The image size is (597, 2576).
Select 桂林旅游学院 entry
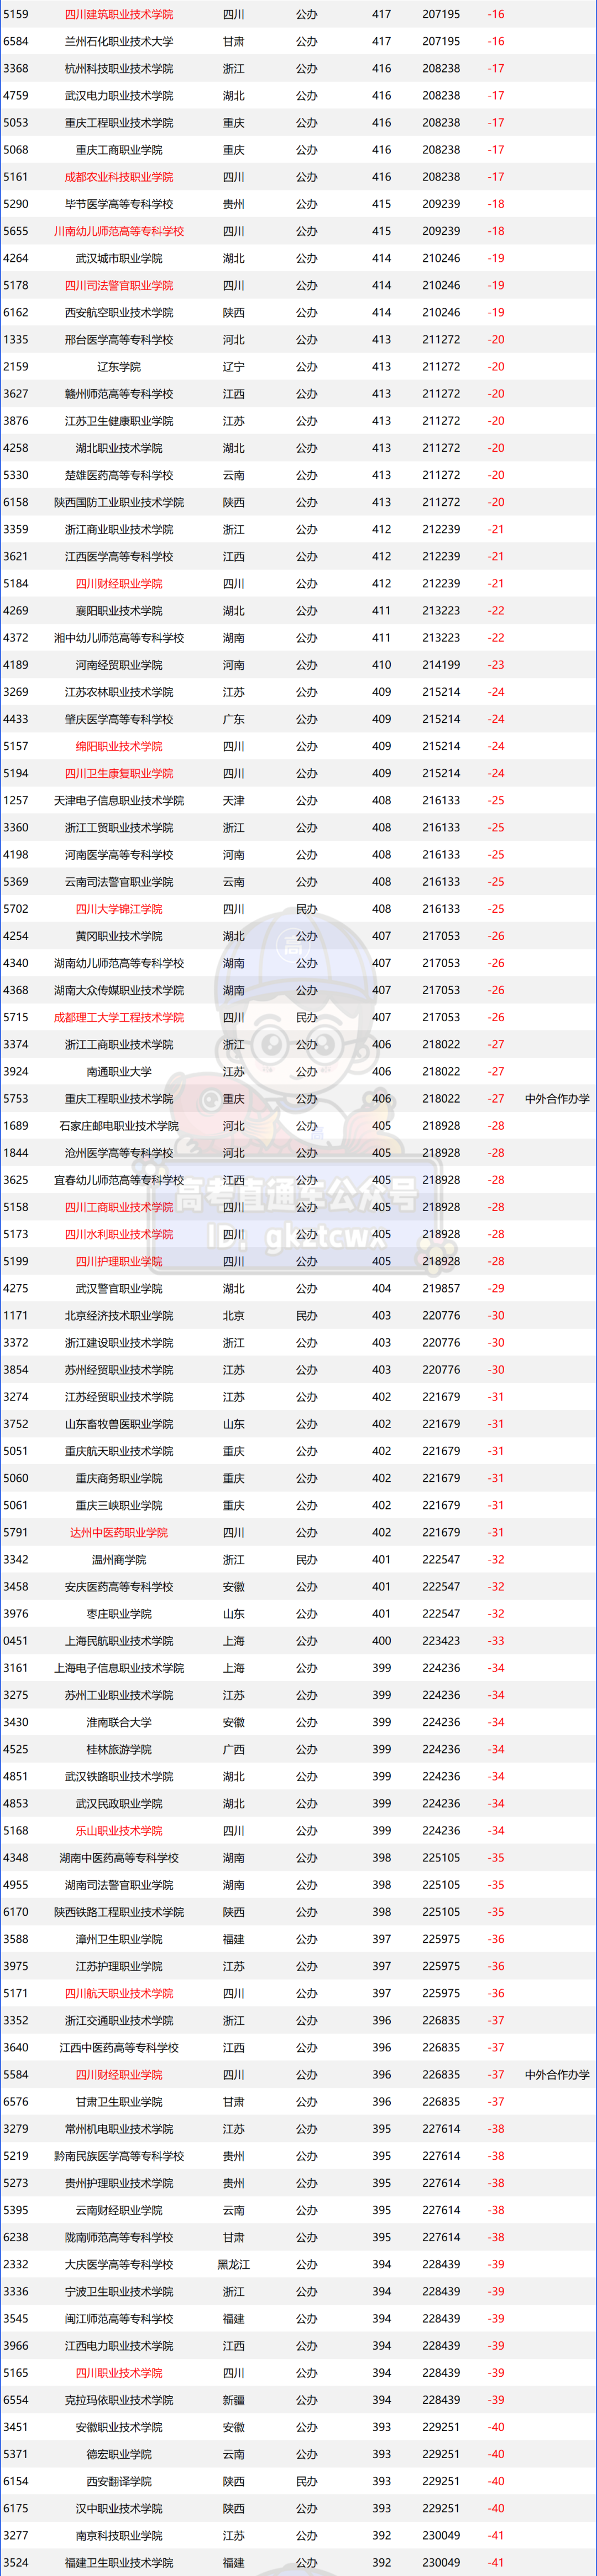[119, 1749]
